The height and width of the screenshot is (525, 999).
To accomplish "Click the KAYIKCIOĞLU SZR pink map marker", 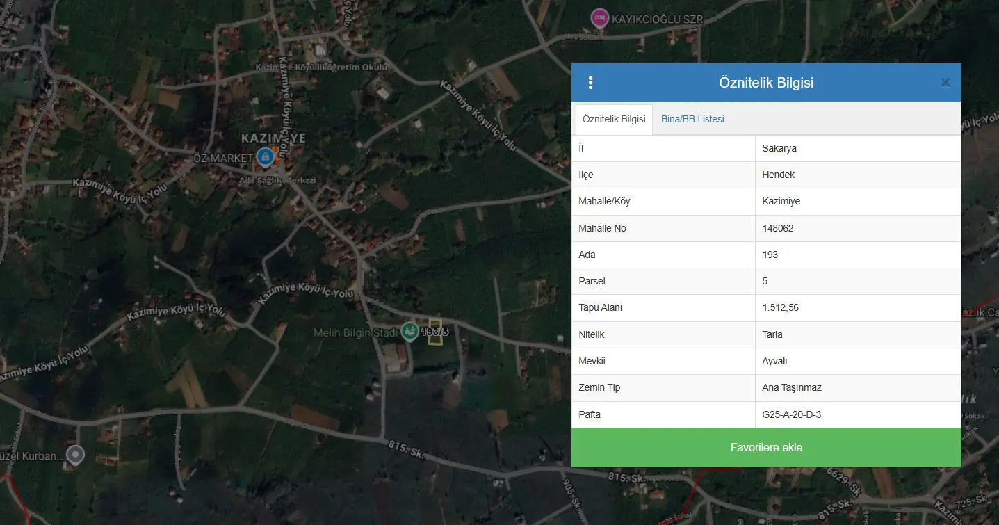I will click(x=599, y=19).
